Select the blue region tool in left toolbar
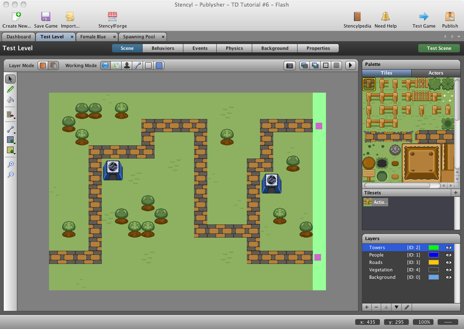 (10, 140)
